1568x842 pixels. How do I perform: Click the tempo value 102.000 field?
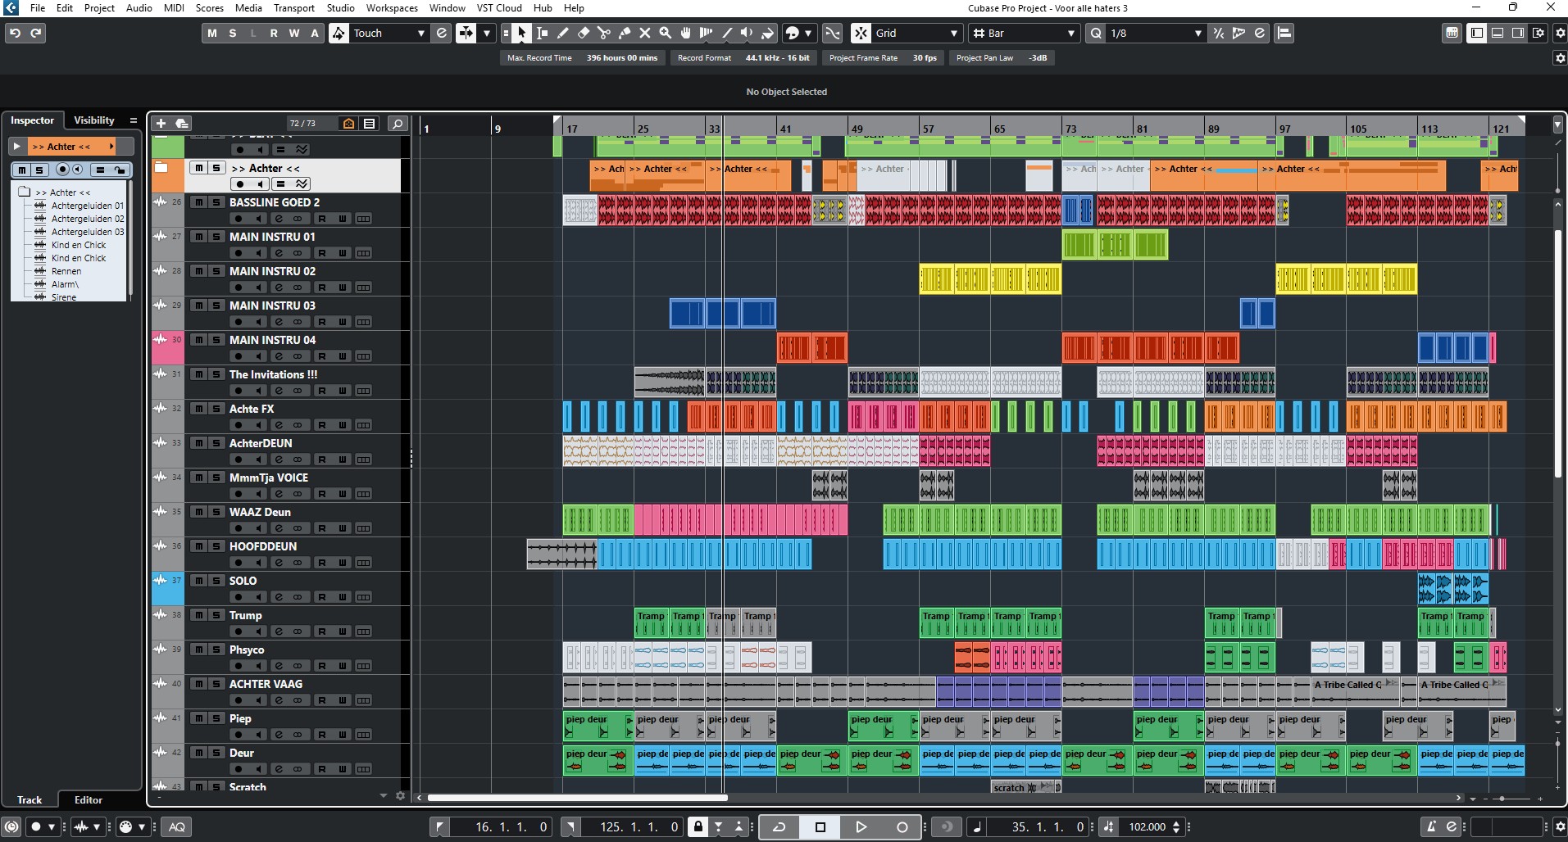(1148, 826)
